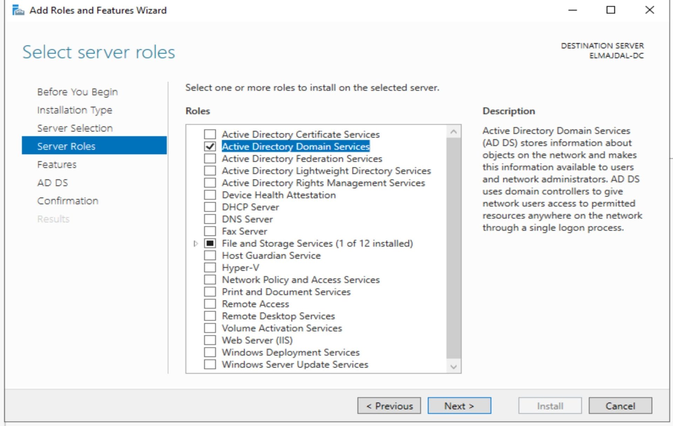Click the roles list scroll-down arrow
The image size is (673, 426).
coord(453,367)
